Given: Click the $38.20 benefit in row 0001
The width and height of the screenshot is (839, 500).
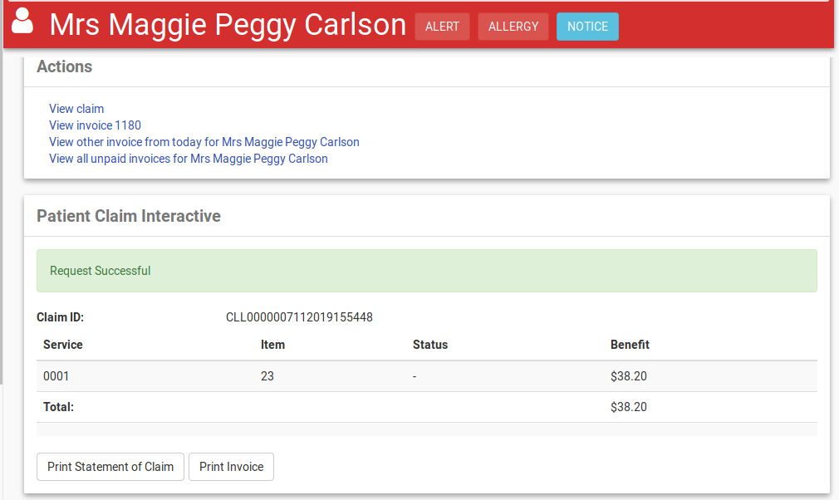Looking at the screenshot, I should coord(629,376).
